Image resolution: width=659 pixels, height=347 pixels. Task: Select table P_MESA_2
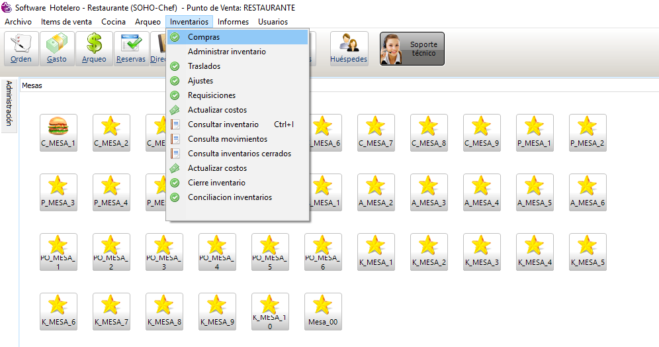(588, 132)
